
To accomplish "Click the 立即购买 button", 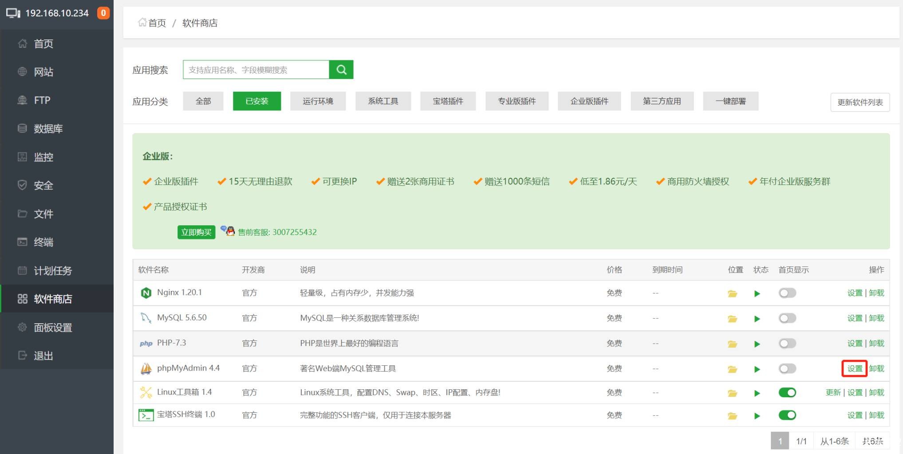I will click(196, 232).
